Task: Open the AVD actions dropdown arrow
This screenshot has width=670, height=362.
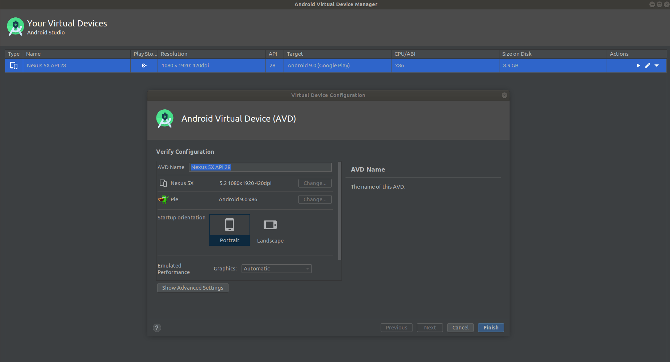Action: click(x=657, y=66)
